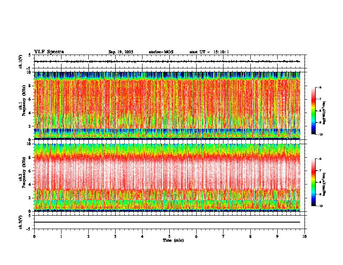Click the "3" tick label on the time axis
This screenshot has width=343, height=265.
coord(115,236)
